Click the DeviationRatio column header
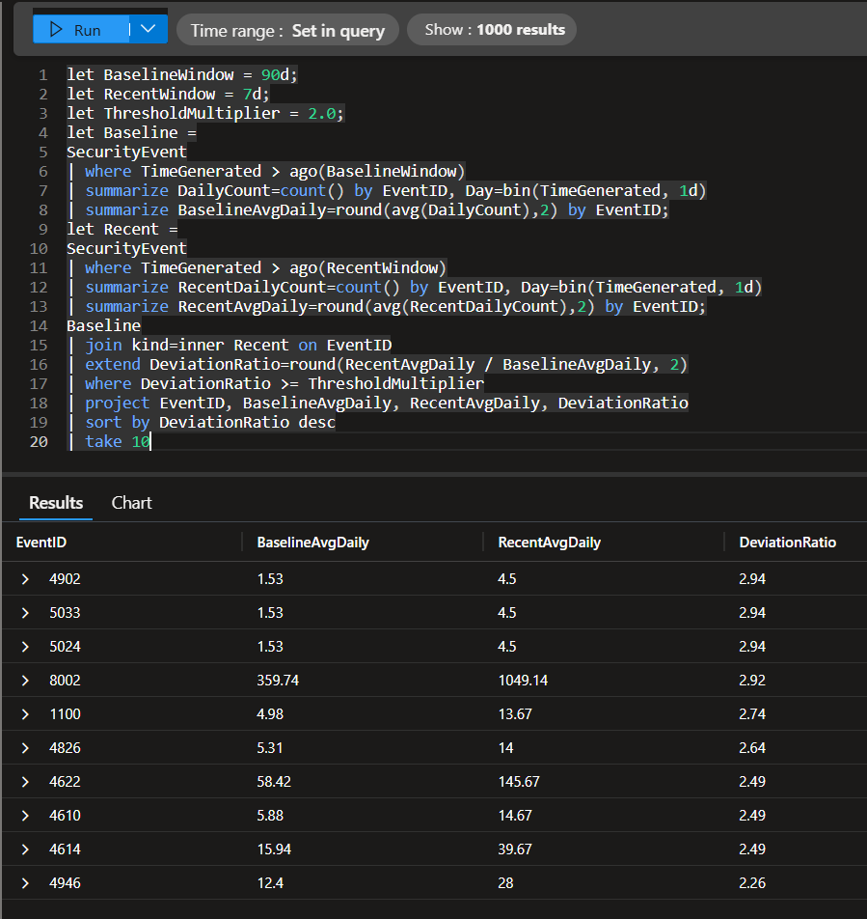This screenshot has width=867, height=919. [x=787, y=543]
